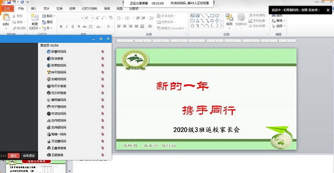
Task: Click the red 退出 button
Action: 14,155
